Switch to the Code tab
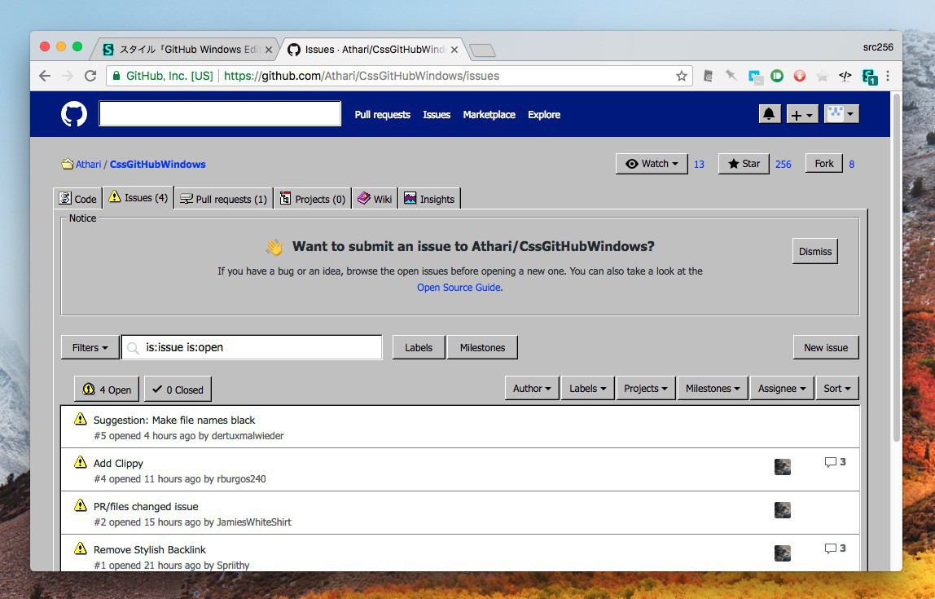This screenshot has height=599, width=935. (77, 199)
